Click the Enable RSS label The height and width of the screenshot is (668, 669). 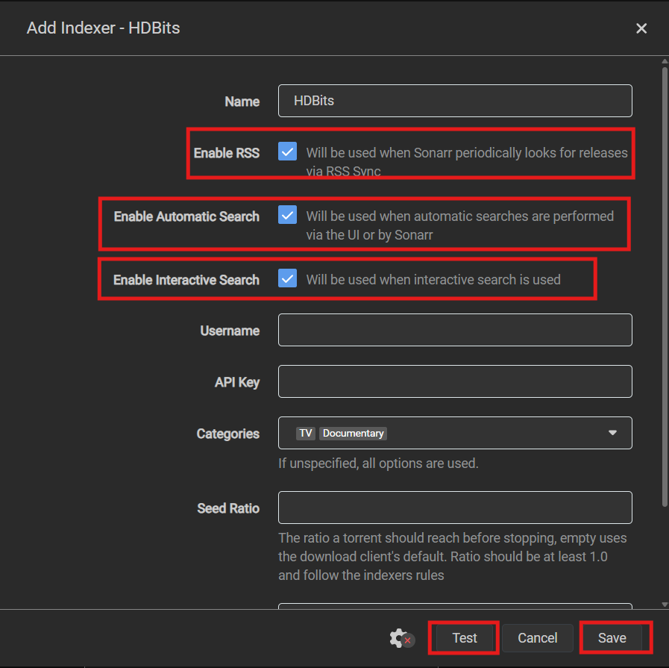[x=227, y=153]
